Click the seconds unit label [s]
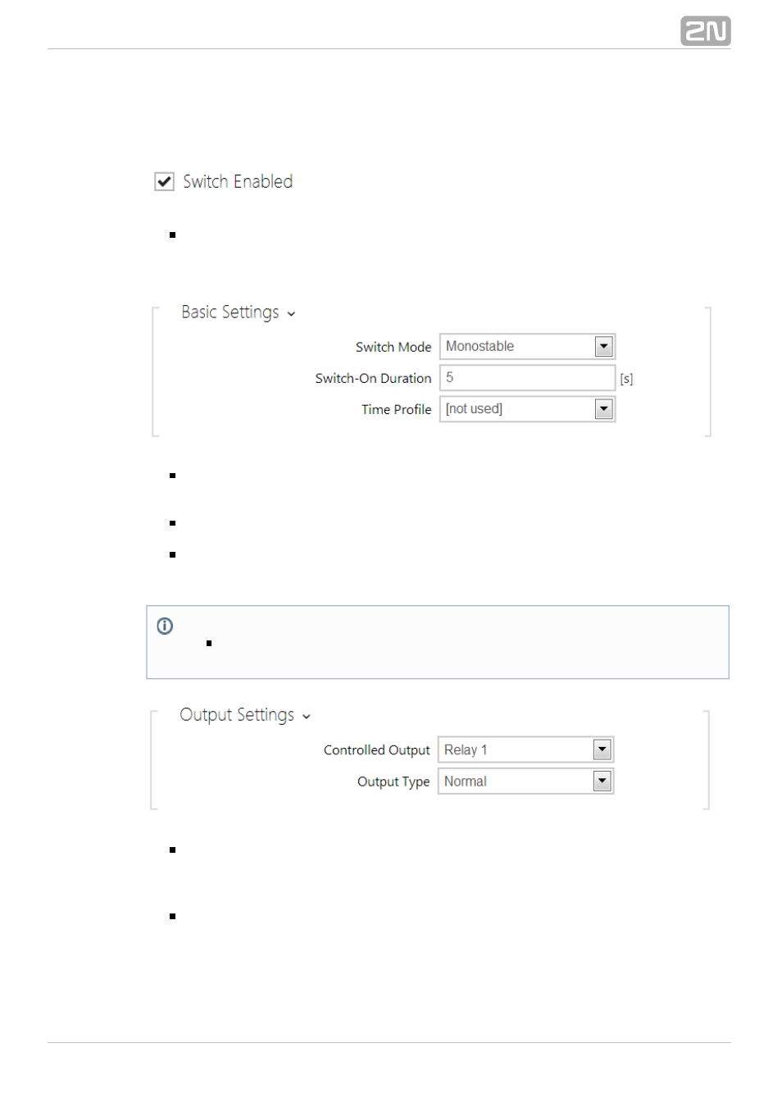 [626, 379]
